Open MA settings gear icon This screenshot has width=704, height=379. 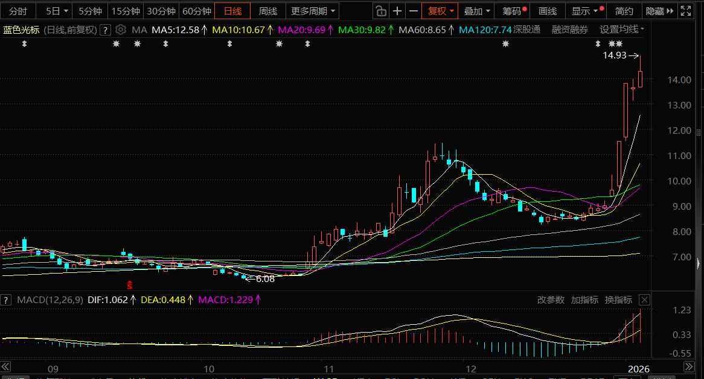(x=120, y=30)
